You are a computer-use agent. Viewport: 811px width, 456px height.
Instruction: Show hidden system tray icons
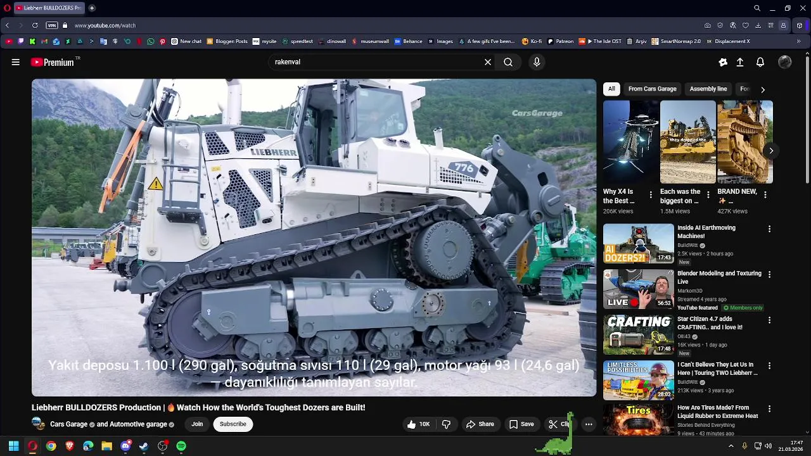click(731, 446)
